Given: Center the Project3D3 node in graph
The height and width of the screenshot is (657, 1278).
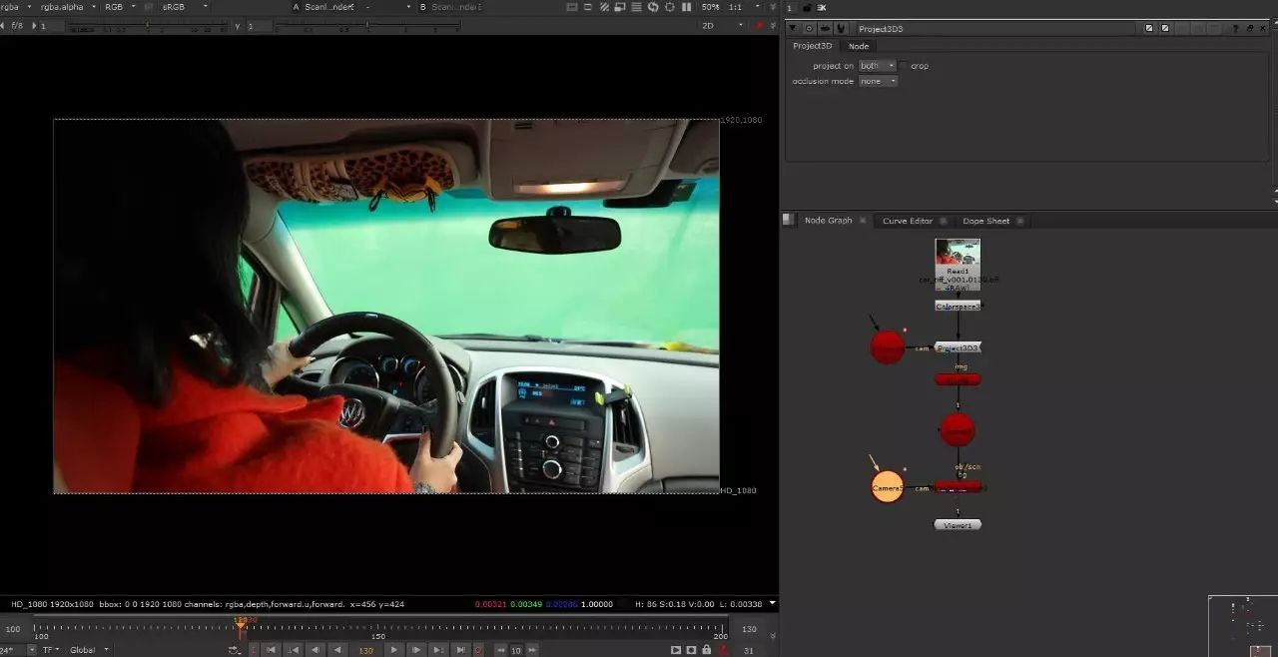Looking at the screenshot, I should (809, 29).
